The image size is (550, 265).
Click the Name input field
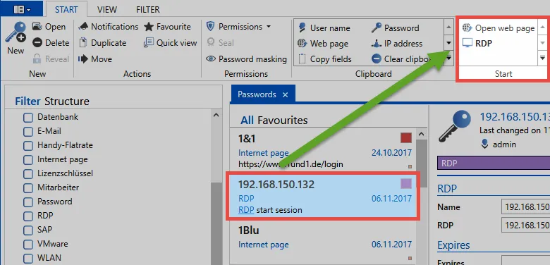pyautogui.click(x=526, y=207)
